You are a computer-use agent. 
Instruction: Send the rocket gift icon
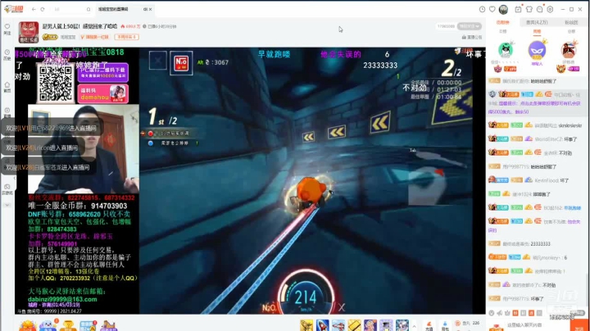323,325
